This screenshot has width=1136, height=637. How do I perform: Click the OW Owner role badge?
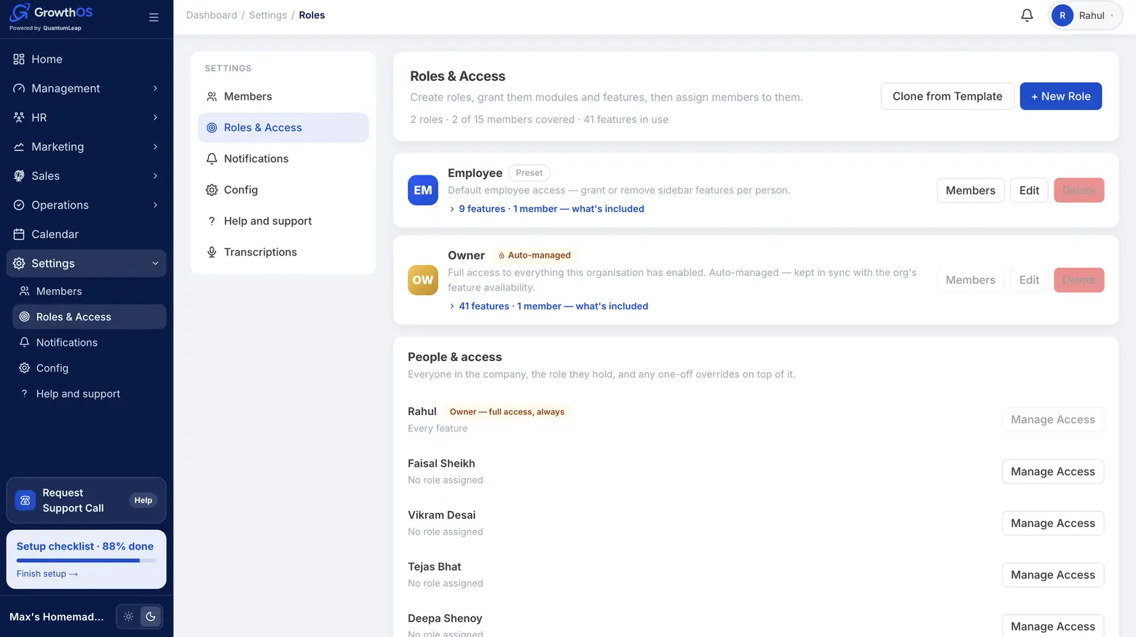[x=423, y=280]
